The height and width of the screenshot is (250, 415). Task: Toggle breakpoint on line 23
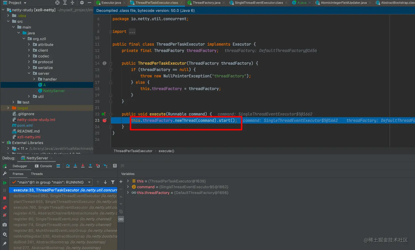click(x=105, y=120)
